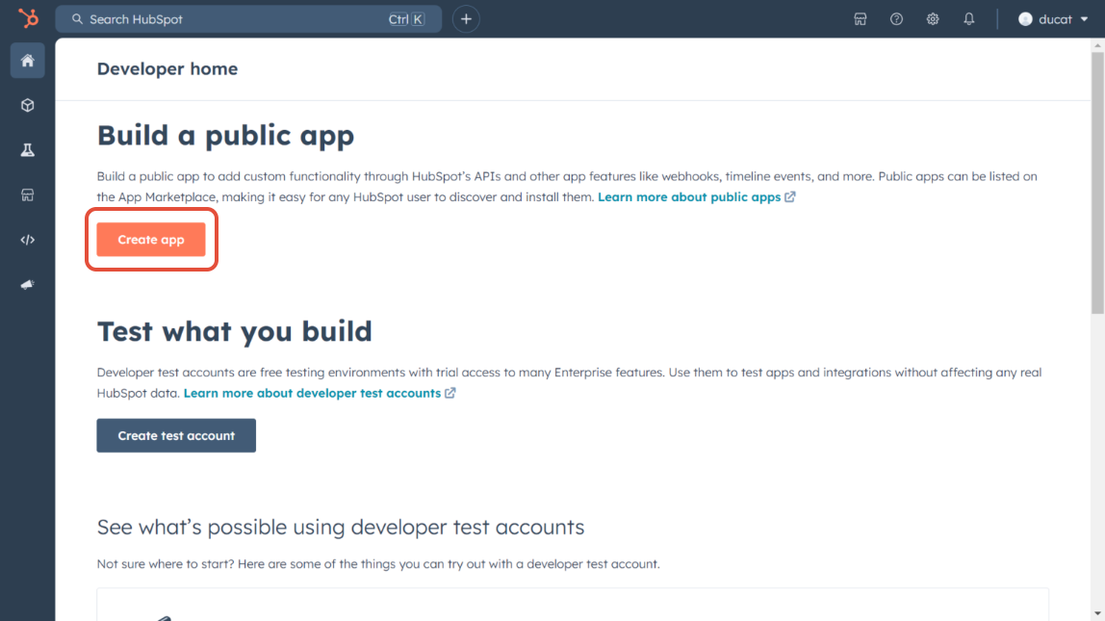Open the test accounts flask icon
This screenshot has height=621, width=1105.
28,150
